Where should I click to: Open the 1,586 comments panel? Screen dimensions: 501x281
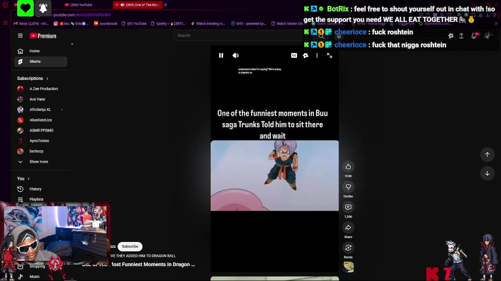point(348,208)
